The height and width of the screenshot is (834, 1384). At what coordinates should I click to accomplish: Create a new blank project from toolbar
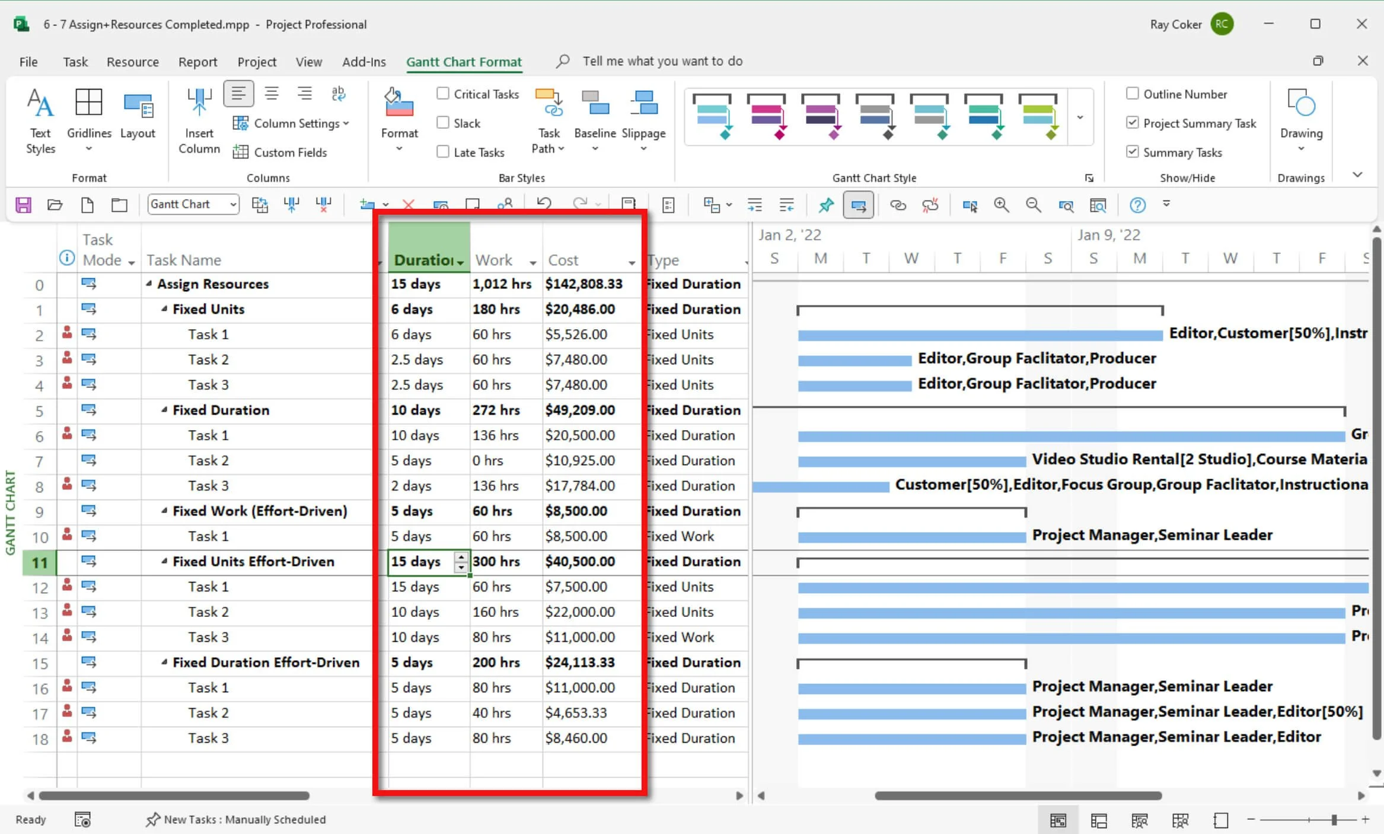[x=87, y=205]
